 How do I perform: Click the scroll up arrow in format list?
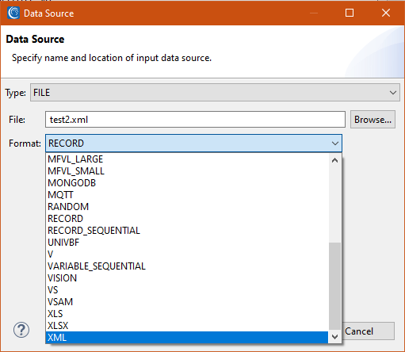[334, 160]
